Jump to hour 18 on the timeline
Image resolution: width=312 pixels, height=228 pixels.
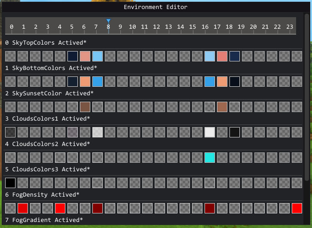coord(229,27)
